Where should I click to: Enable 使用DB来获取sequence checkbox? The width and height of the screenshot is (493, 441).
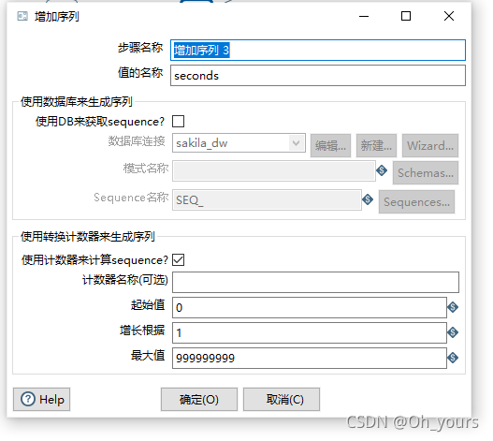(178, 121)
